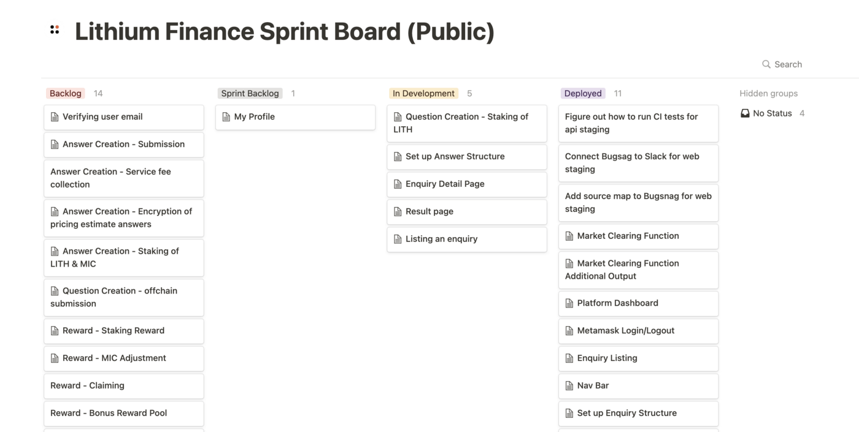This screenshot has width=859, height=432.
Task: Select the Sprint Backlog column label
Action: [250, 93]
